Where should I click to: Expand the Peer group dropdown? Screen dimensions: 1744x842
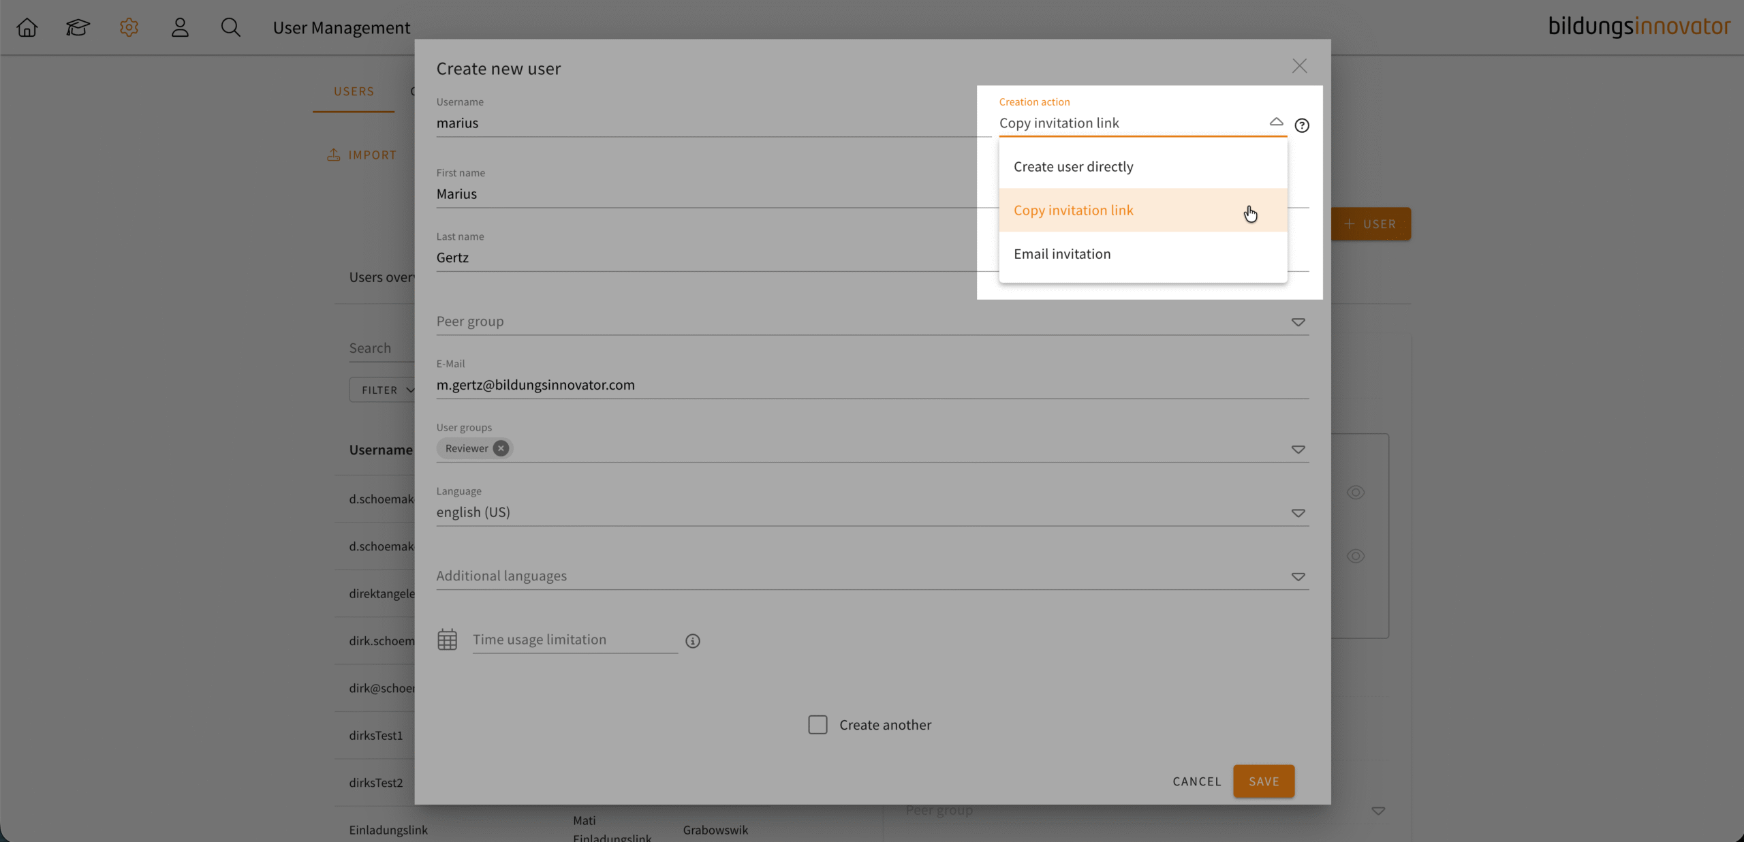pos(1298,322)
